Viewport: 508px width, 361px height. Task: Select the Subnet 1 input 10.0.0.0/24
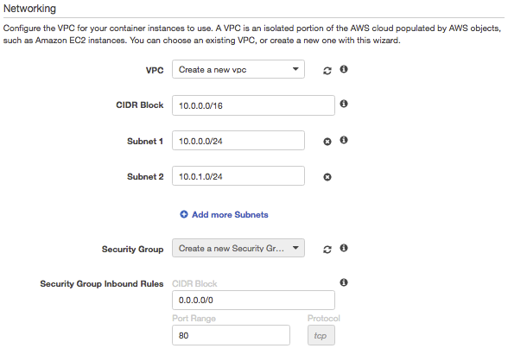pyautogui.click(x=238, y=141)
